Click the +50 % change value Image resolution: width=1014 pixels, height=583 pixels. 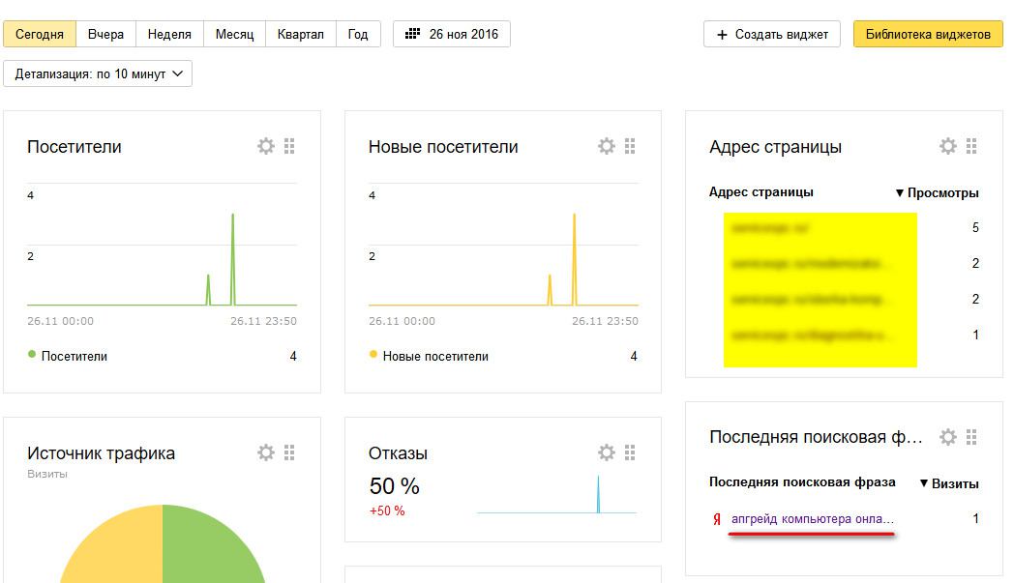coord(387,510)
